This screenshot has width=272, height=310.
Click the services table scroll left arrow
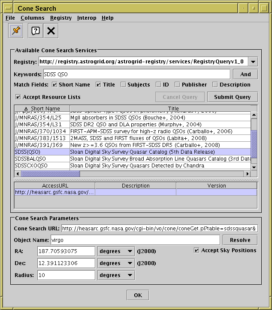[18, 174]
